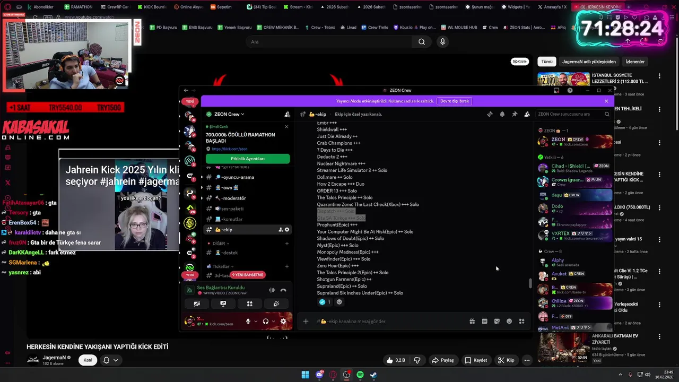The width and height of the screenshot is (679, 382).
Task: Open the sticker picker in message bar
Action: 497,321
